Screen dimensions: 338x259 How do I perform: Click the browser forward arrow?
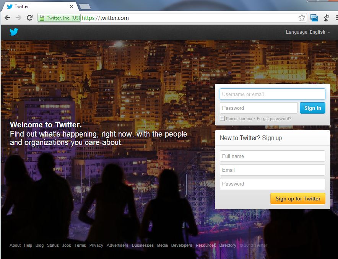[x=18, y=18]
